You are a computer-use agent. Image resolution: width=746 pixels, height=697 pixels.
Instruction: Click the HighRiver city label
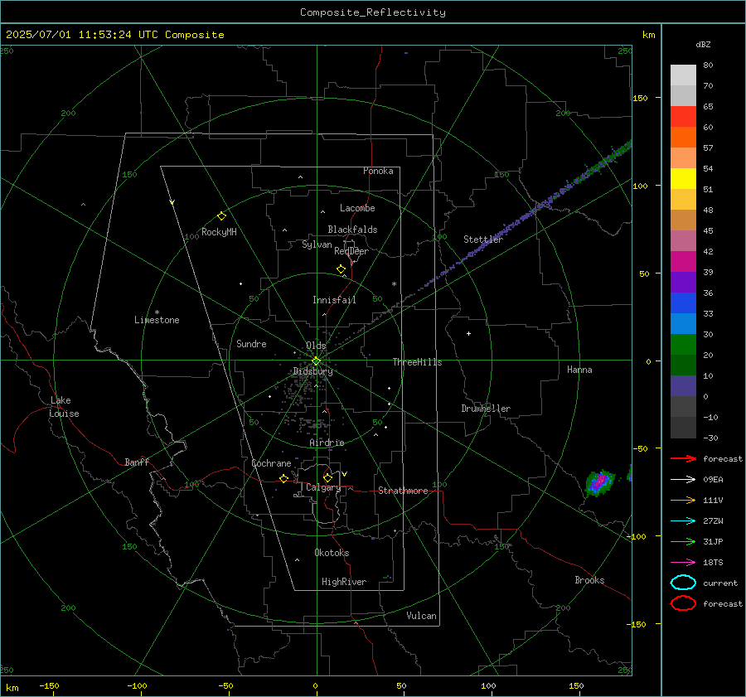pyautogui.click(x=344, y=582)
